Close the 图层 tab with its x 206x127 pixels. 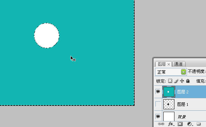[x=169, y=64]
